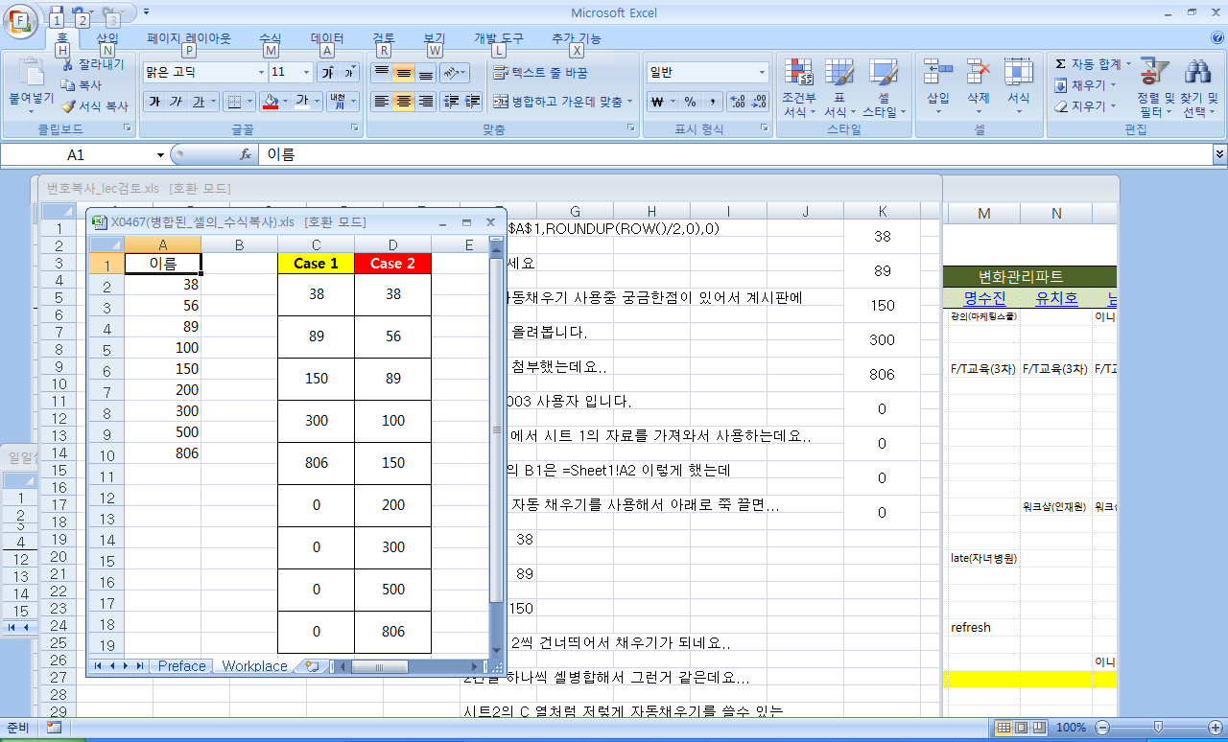Click AutoSum (자동 합계)
This screenshot has height=742, width=1228.
pyautogui.click(x=1093, y=64)
